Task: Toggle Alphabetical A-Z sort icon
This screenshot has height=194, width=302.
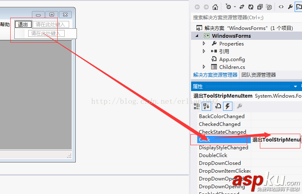Action: click(x=206, y=106)
